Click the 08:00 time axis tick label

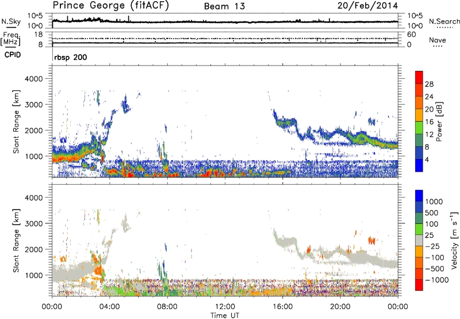coord(167,307)
